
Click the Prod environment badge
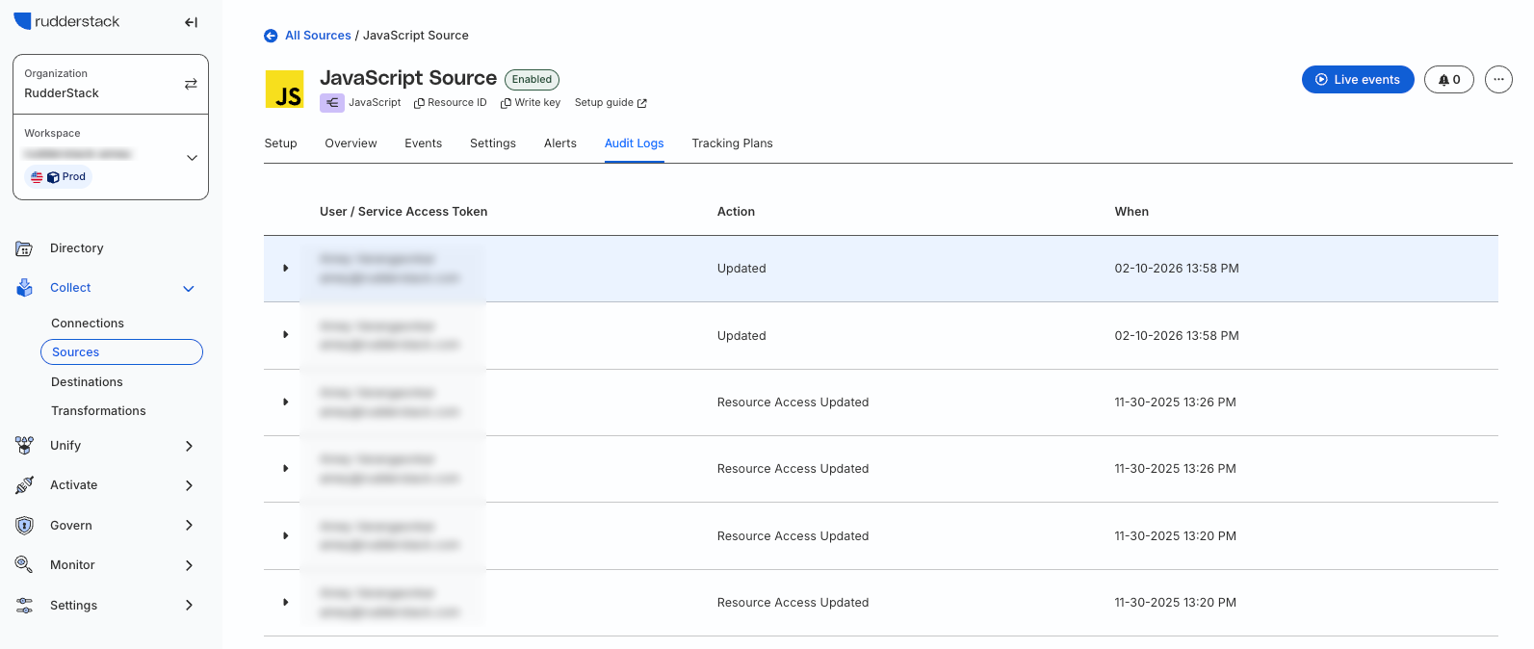tap(59, 177)
